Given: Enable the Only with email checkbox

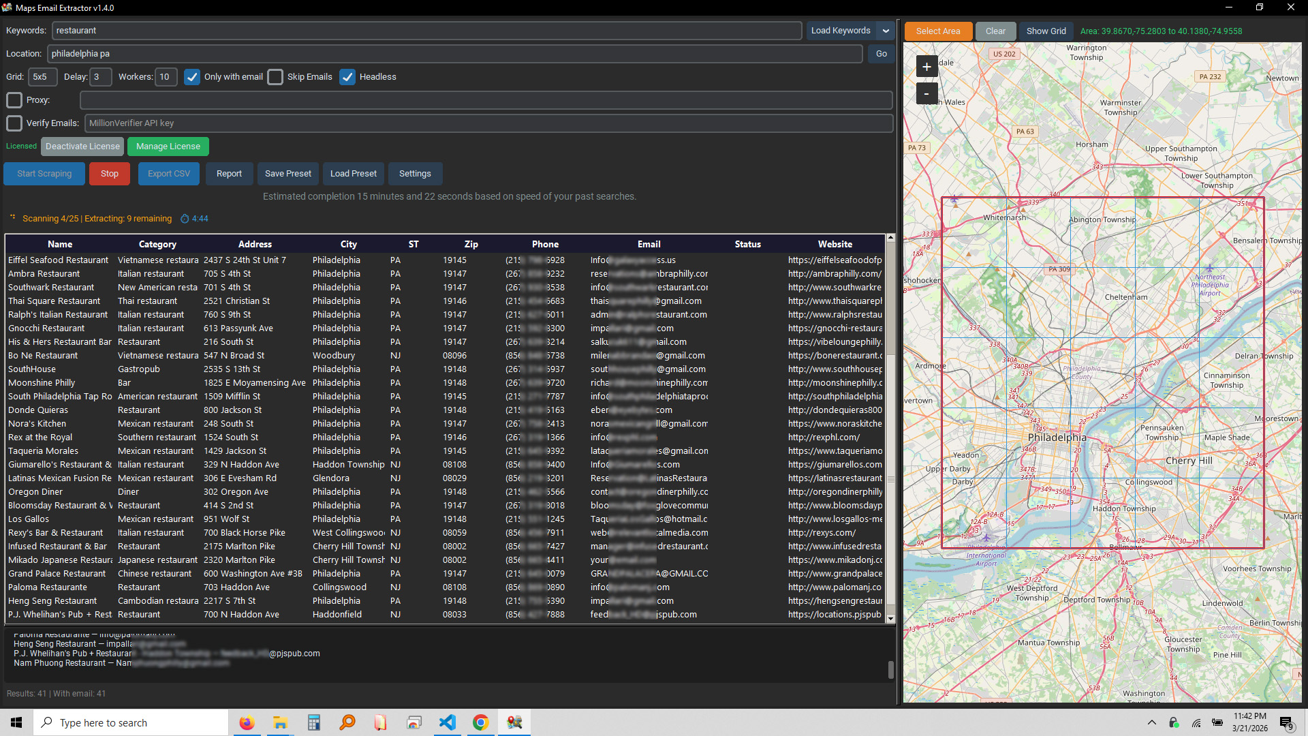Looking at the screenshot, I should [x=192, y=77].
